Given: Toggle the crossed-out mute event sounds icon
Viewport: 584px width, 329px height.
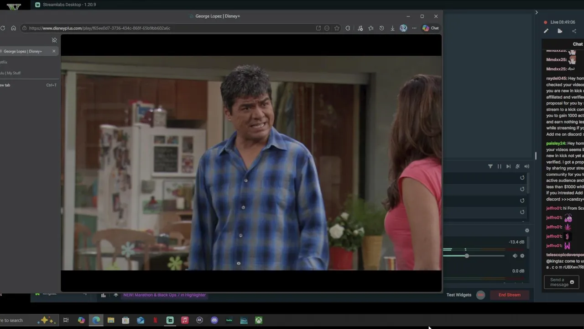Looking at the screenshot, I should click(517, 166).
